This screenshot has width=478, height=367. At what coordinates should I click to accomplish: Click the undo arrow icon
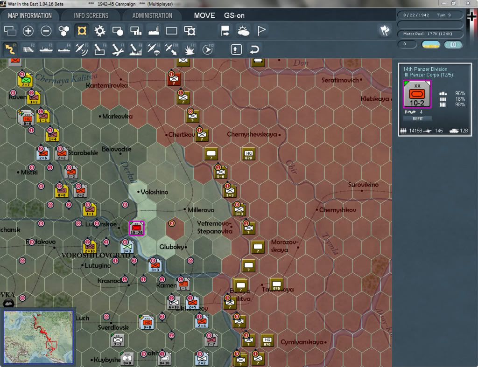(254, 49)
